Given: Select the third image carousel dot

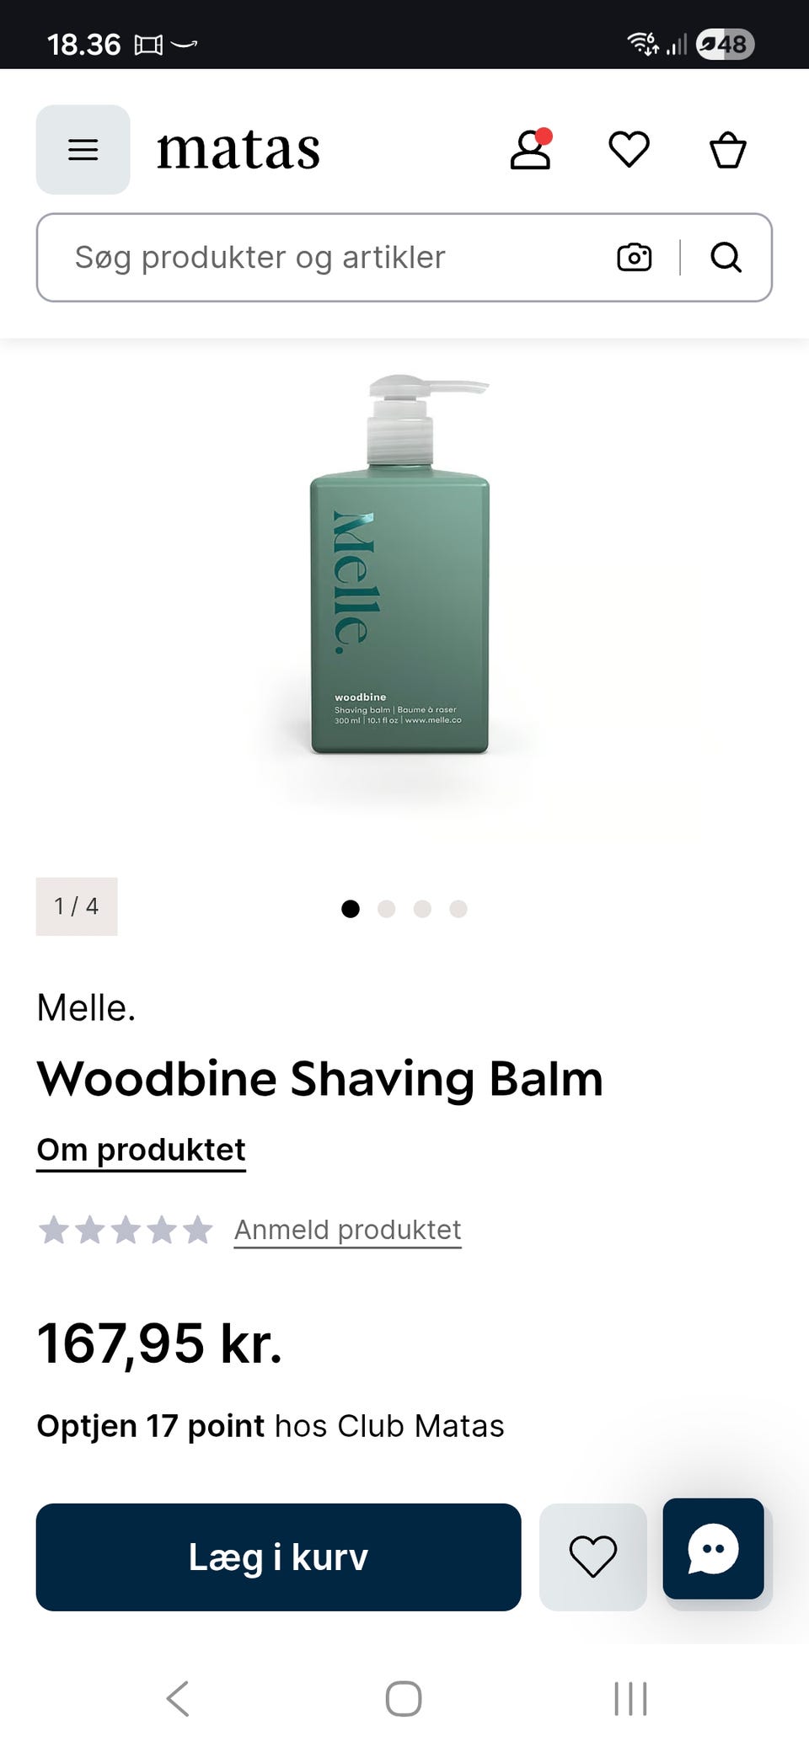Looking at the screenshot, I should click(x=423, y=908).
